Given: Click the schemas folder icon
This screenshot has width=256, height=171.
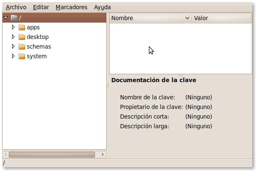Looking at the screenshot, I should [22, 47].
